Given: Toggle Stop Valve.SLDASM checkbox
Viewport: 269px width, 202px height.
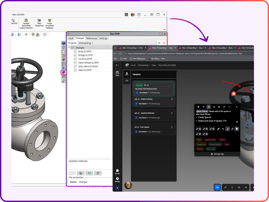Looking at the screenshot, I should click(x=75, y=66).
